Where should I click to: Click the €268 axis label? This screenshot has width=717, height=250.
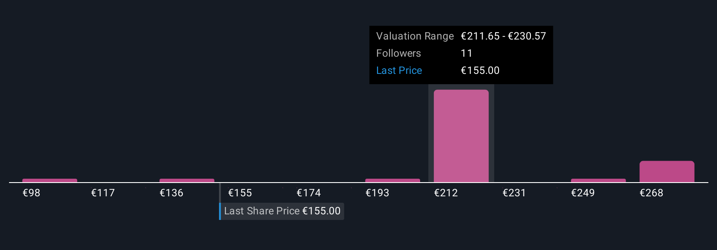click(x=652, y=193)
